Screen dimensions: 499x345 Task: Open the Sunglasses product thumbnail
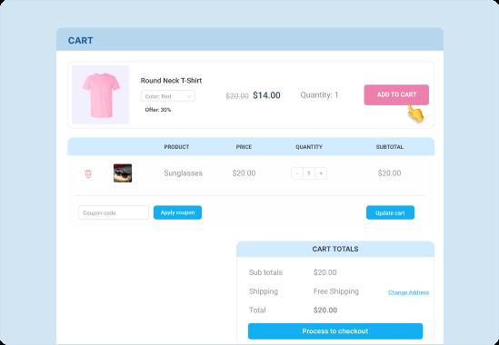pos(123,173)
